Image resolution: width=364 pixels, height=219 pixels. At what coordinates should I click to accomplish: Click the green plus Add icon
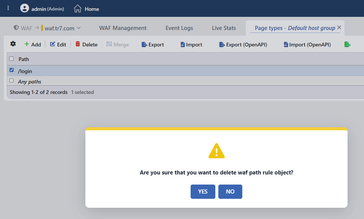[27, 44]
